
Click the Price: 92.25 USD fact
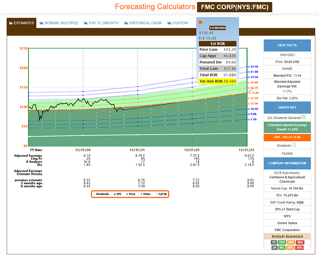pyautogui.click(x=287, y=62)
